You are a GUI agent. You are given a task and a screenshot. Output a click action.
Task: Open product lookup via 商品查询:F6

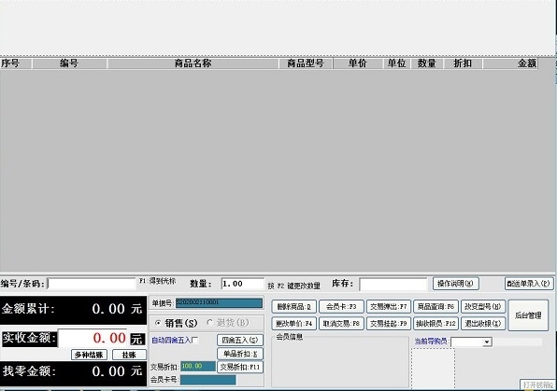pos(436,307)
